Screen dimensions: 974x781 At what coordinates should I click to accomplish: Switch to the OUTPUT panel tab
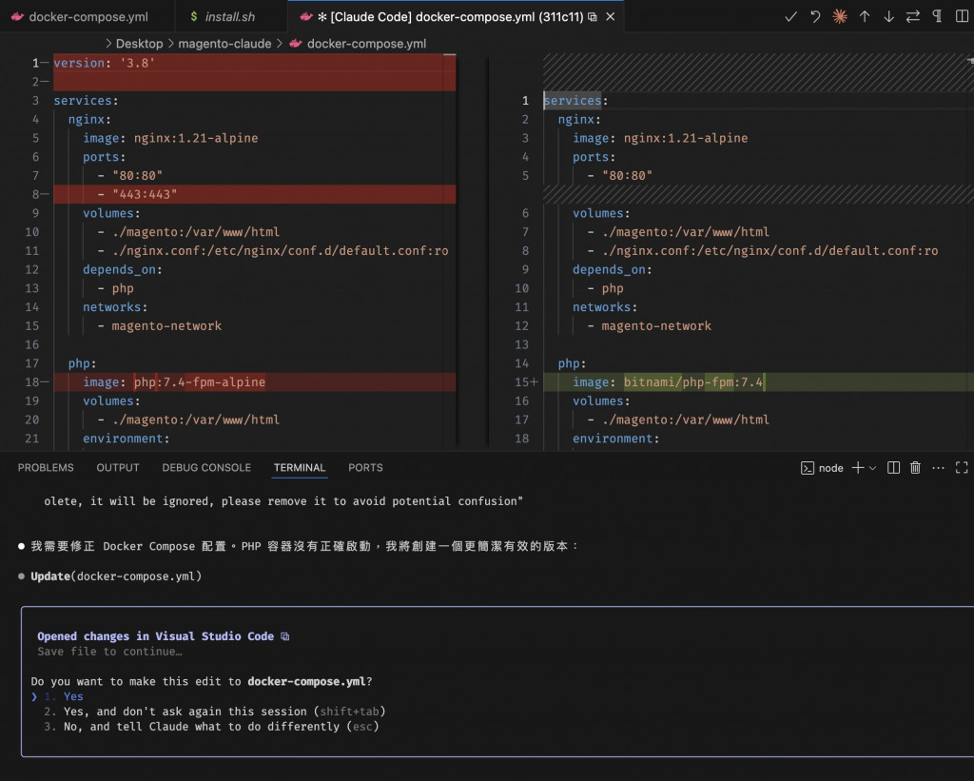click(117, 468)
